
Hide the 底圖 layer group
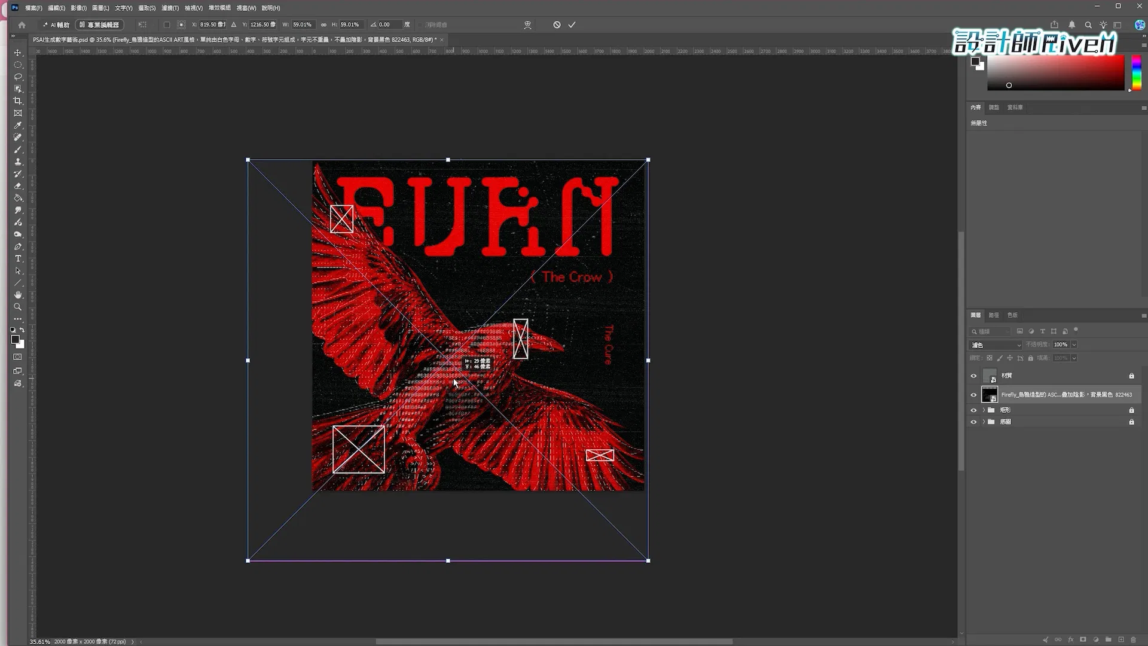pyautogui.click(x=973, y=422)
